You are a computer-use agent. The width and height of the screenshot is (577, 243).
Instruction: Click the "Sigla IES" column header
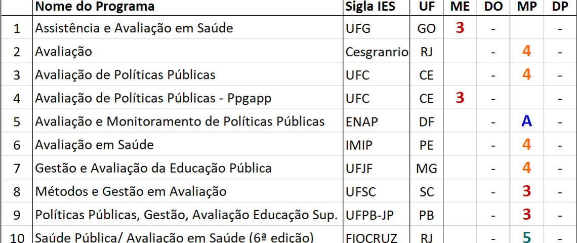pos(377,7)
